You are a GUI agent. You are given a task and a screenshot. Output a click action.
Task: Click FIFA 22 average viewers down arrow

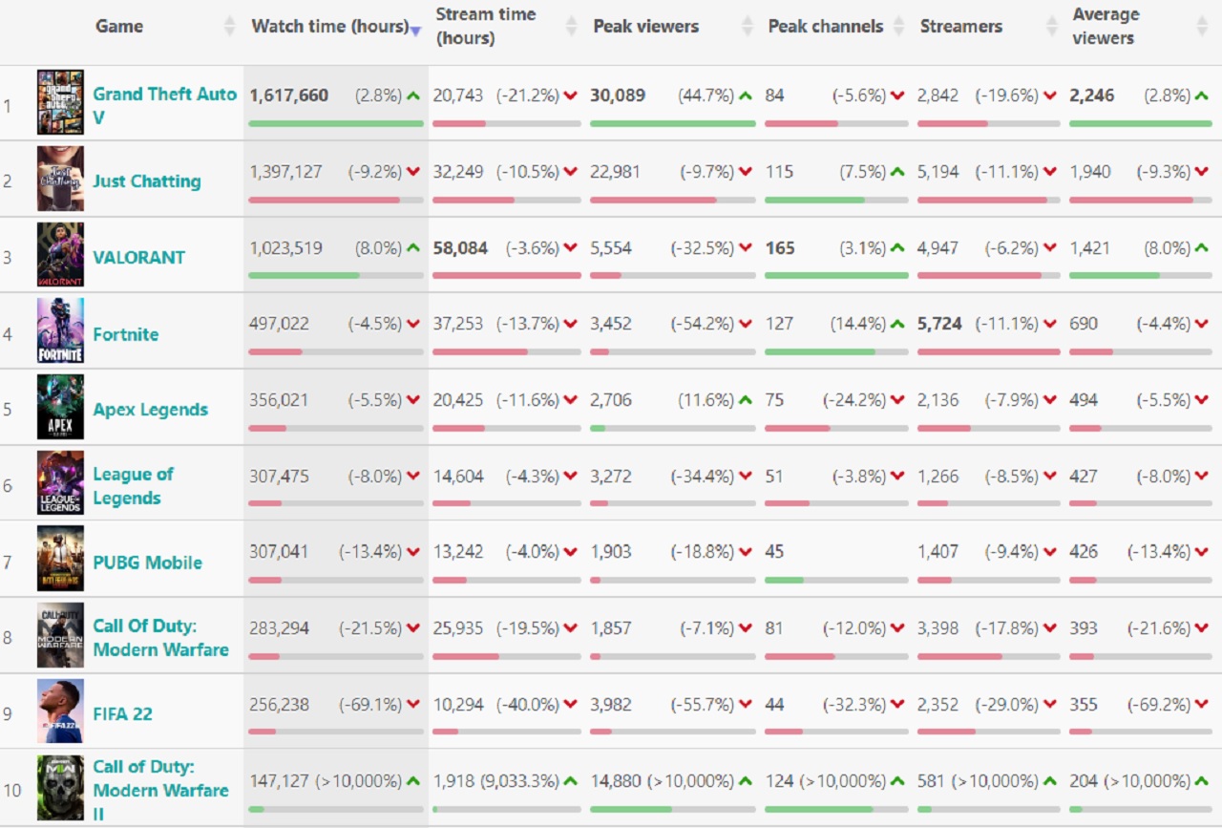coord(1201,705)
